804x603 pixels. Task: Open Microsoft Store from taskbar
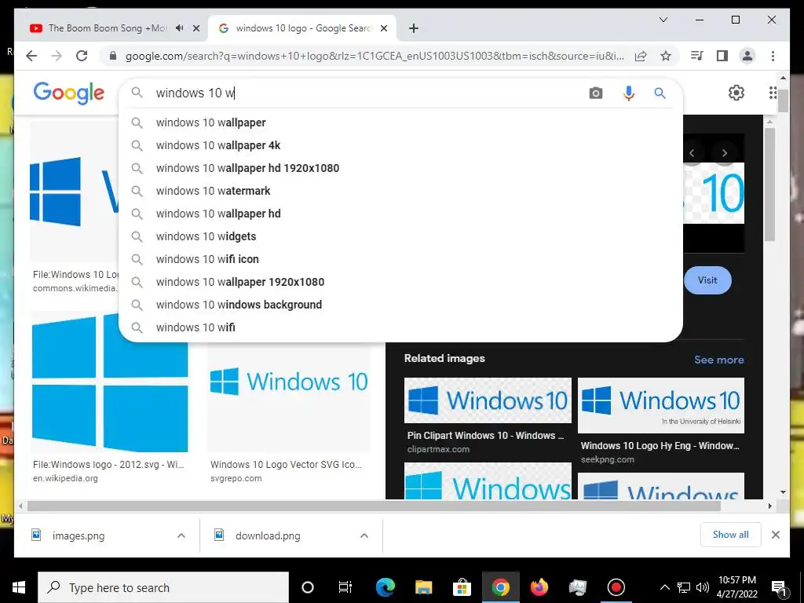tap(462, 587)
